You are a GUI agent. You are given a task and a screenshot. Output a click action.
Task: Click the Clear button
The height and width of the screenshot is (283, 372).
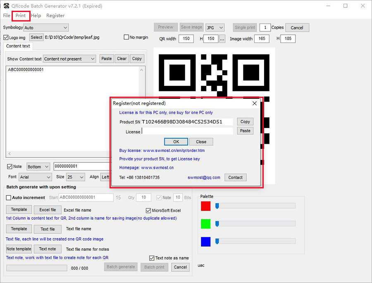[122, 59]
